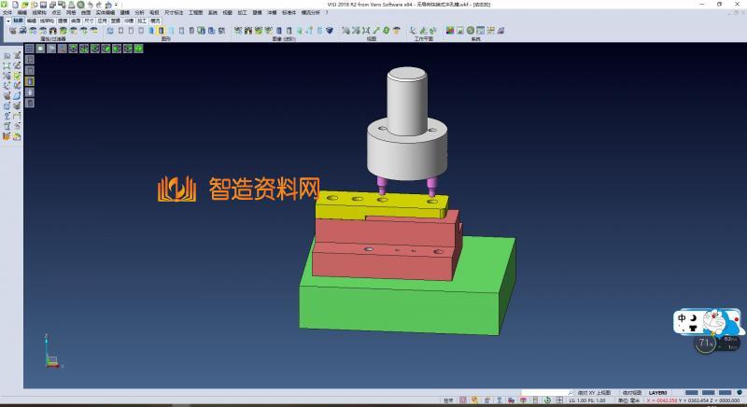Image resolution: width=747 pixels, height=407 pixels.
Task: Click the magnifier search icon in status bar
Action: 571,393
